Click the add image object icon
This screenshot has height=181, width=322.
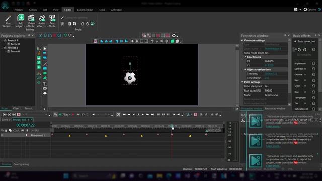[x=39, y=58]
